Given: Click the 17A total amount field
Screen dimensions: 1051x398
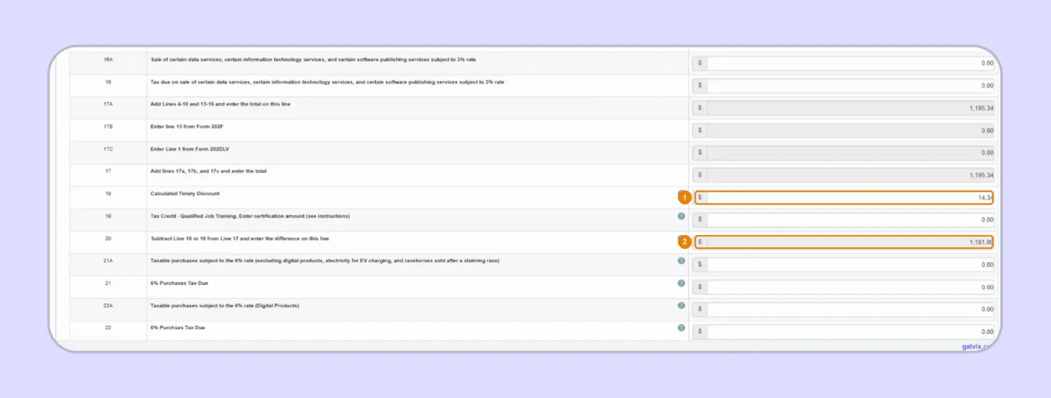Looking at the screenshot, I should 850,108.
